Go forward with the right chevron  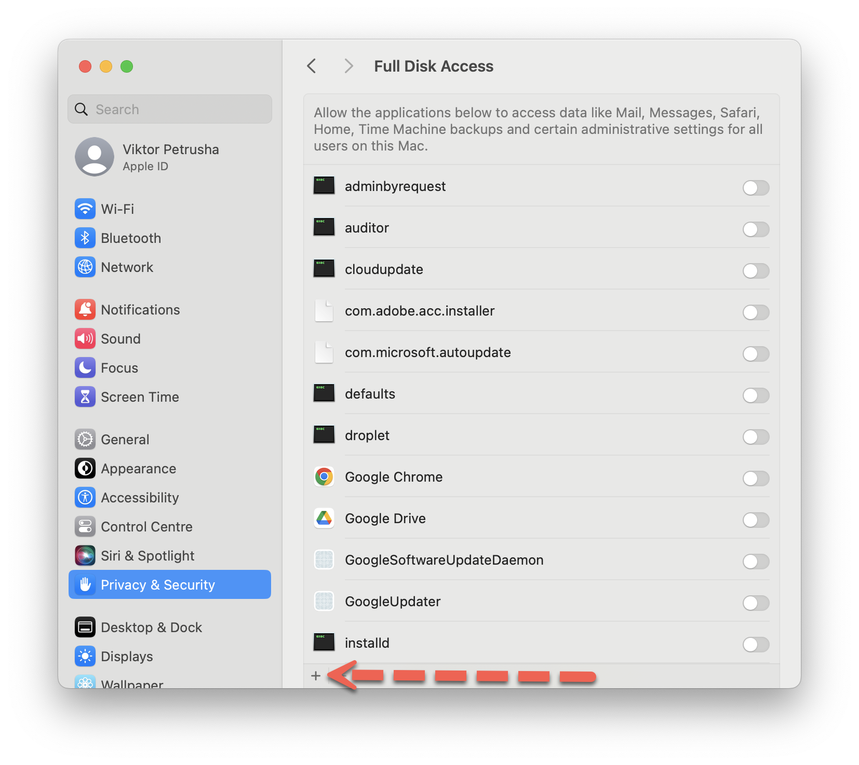click(x=349, y=66)
